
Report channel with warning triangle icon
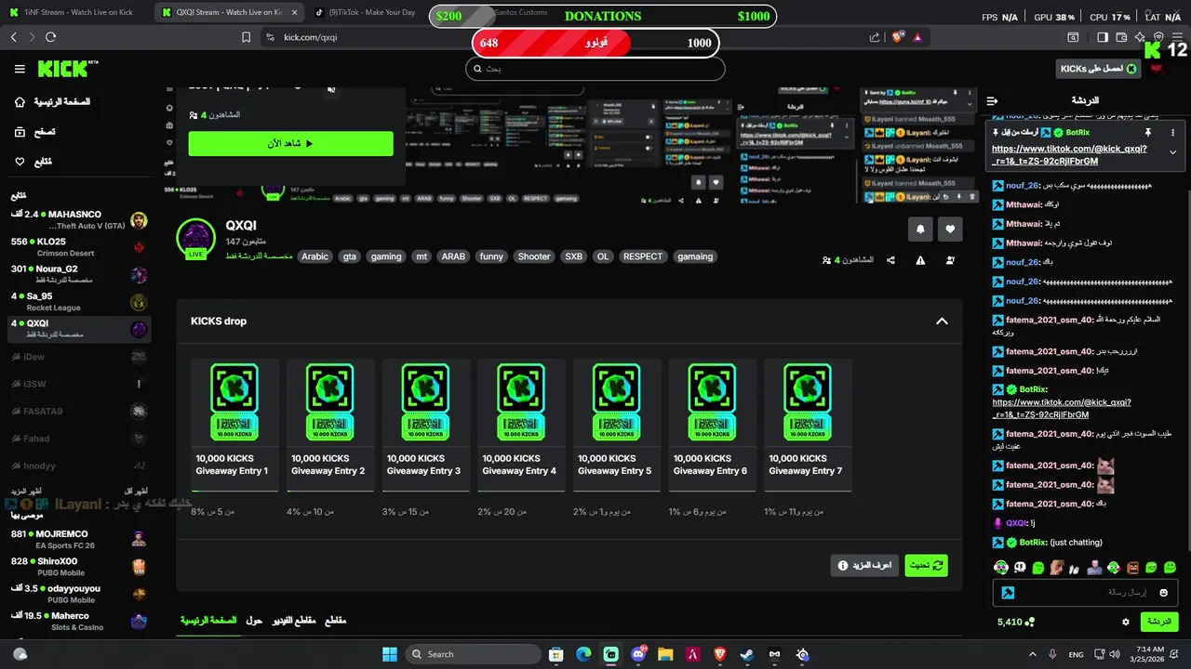[920, 260]
